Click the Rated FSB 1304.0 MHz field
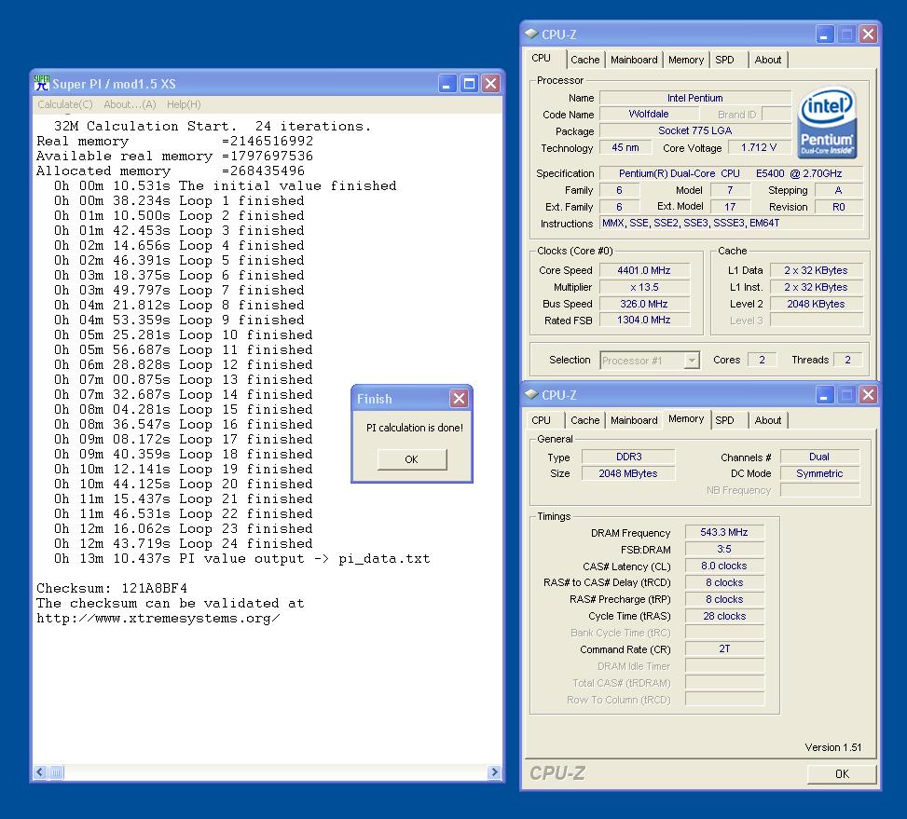907x819 pixels. pyautogui.click(x=644, y=321)
